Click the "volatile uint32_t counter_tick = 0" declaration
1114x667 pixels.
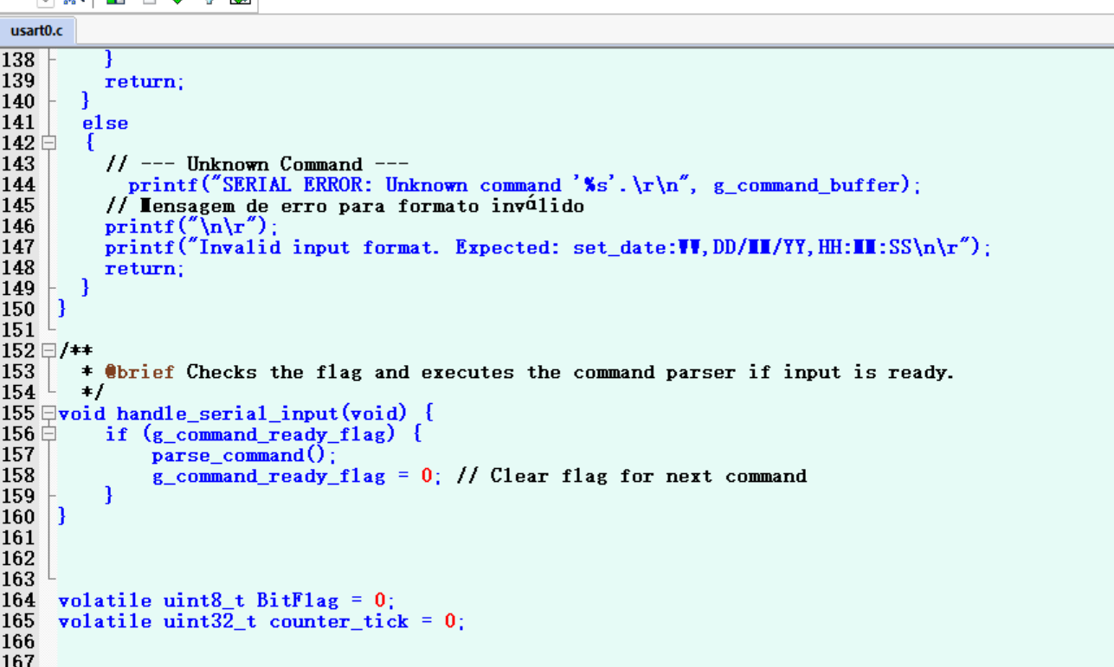pyautogui.click(x=261, y=621)
